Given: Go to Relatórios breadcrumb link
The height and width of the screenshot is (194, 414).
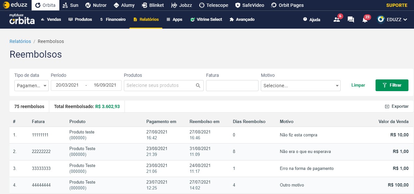Looking at the screenshot, I should [x=20, y=41].
